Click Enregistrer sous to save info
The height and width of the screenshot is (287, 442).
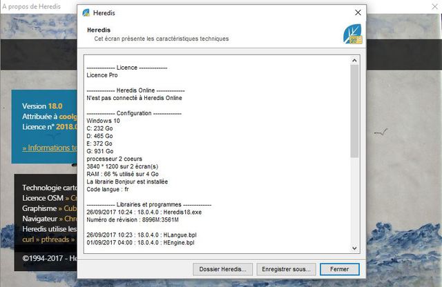click(x=287, y=269)
